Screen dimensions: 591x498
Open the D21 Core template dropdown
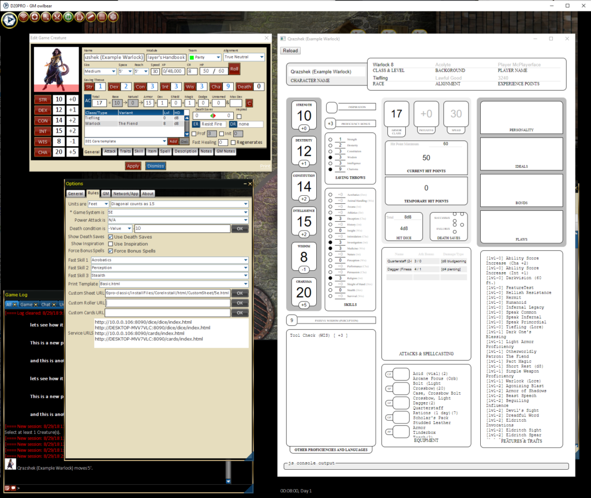125,141
